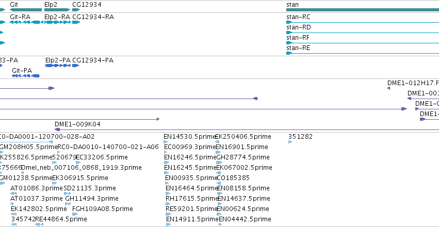Screen dimensions: 439x227
Task: Select the Git-RA transcript glyph
Action: (26, 22)
